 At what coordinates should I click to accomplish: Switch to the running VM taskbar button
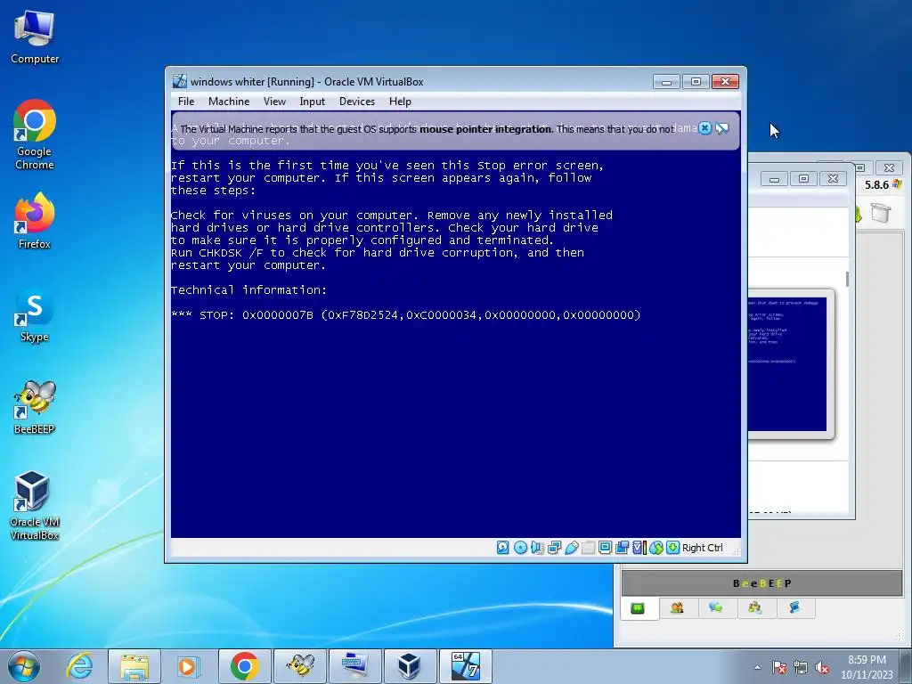tap(465, 666)
